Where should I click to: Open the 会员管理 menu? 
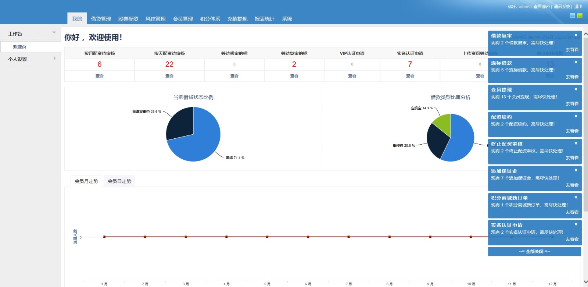183,19
